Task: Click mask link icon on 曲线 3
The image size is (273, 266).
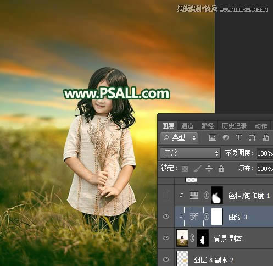Action: point(207,217)
